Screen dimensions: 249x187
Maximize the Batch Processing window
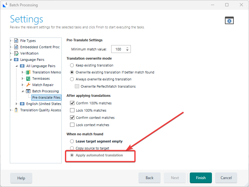[227, 5]
